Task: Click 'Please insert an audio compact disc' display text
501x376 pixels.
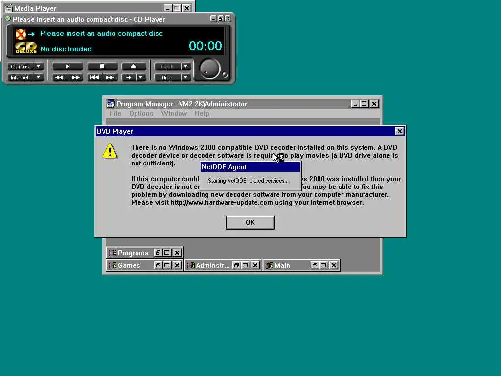Action: (x=101, y=33)
